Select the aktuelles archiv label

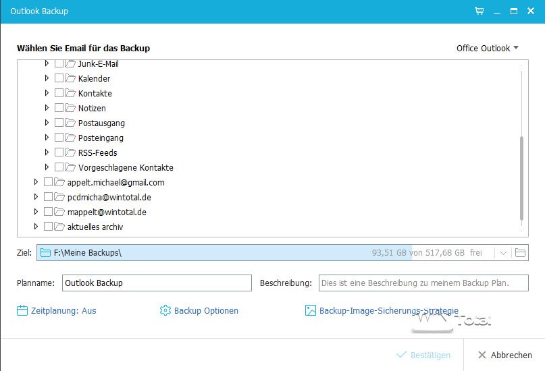[x=95, y=227]
